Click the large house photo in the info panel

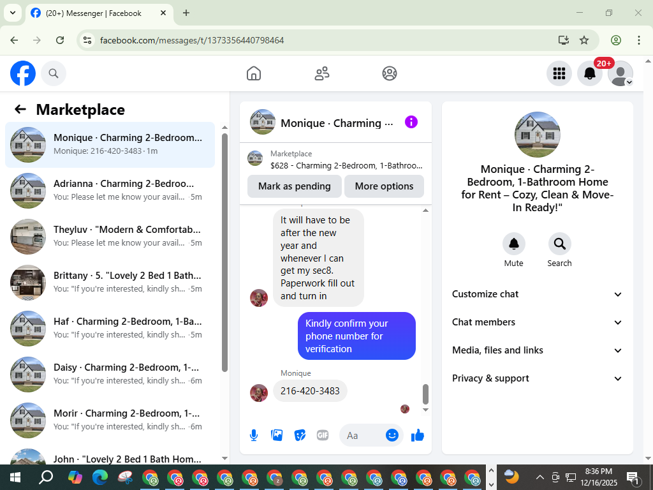click(x=537, y=135)
